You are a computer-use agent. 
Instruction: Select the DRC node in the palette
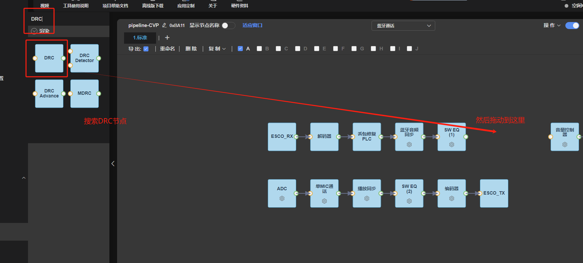[x=49, y=58]
